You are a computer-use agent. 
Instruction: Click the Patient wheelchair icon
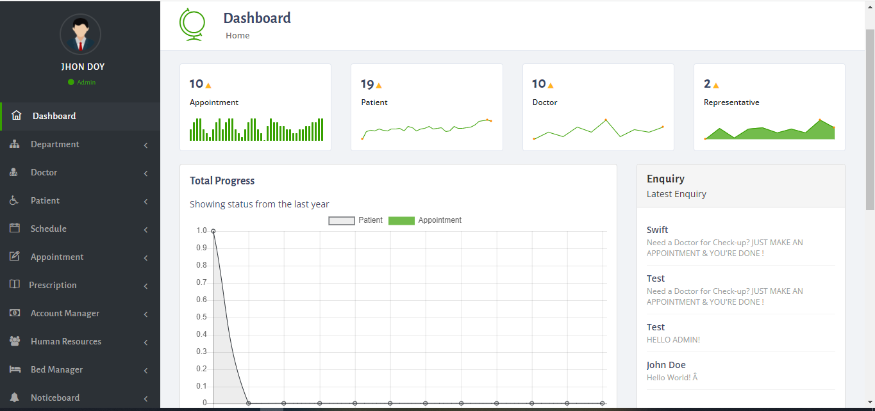coord(15,200)
